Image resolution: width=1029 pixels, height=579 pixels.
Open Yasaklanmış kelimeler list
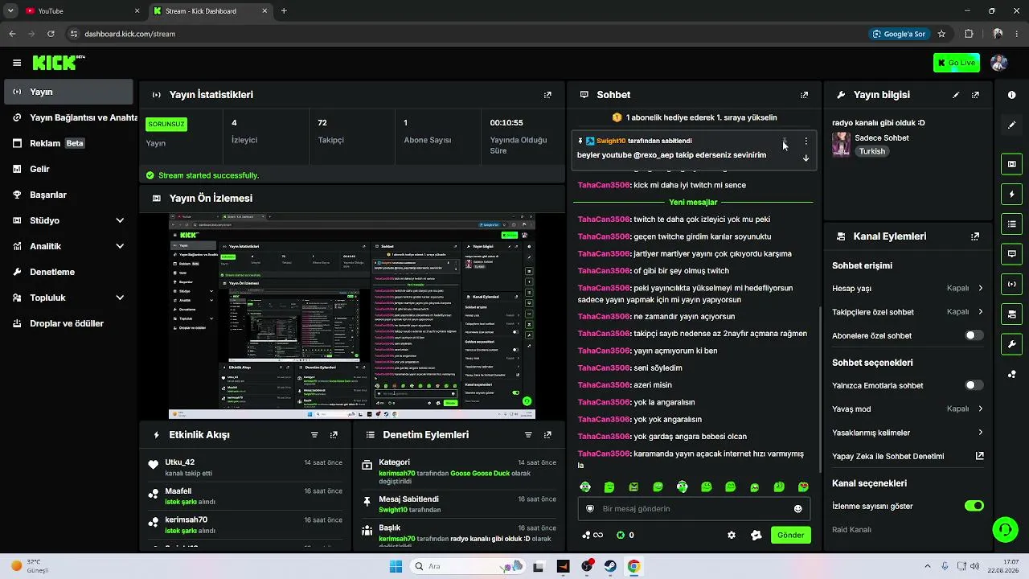pos(908,433)
